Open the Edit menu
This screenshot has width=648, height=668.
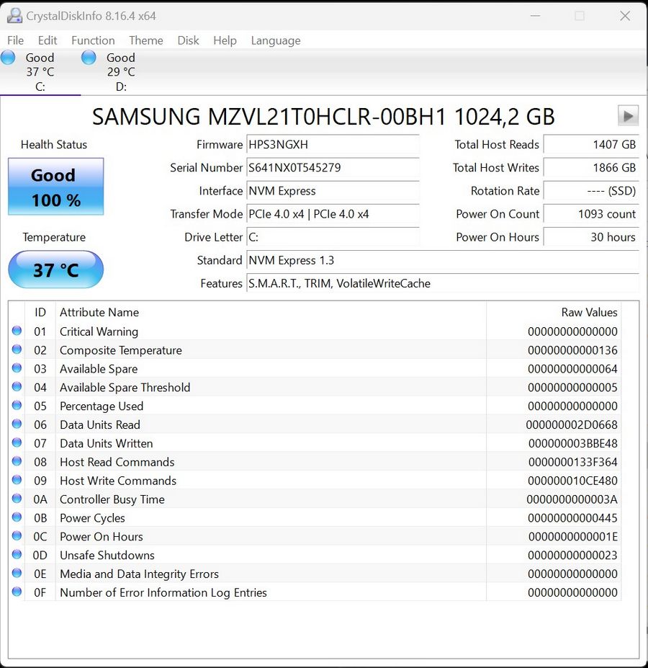coord(48,40)
